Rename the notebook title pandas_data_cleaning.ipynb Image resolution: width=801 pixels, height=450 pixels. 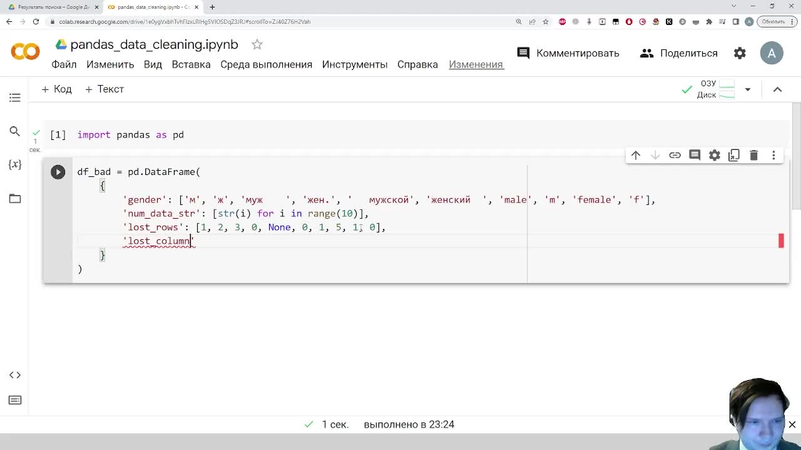click(154, 44)
